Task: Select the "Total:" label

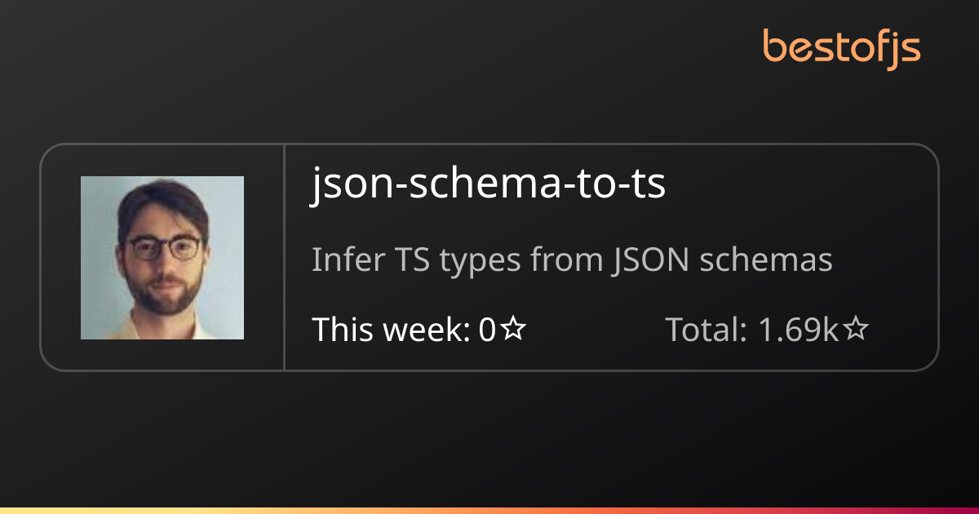Action: pos(707,330)
